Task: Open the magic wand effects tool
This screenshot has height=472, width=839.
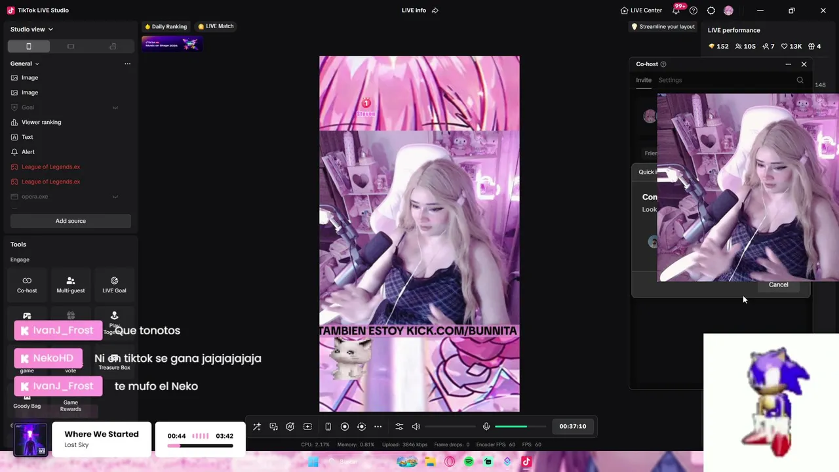Action: click(x=257, y=427)
